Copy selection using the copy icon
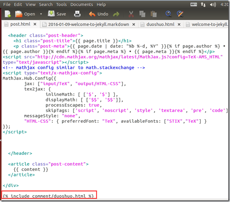 pos(142,14)
